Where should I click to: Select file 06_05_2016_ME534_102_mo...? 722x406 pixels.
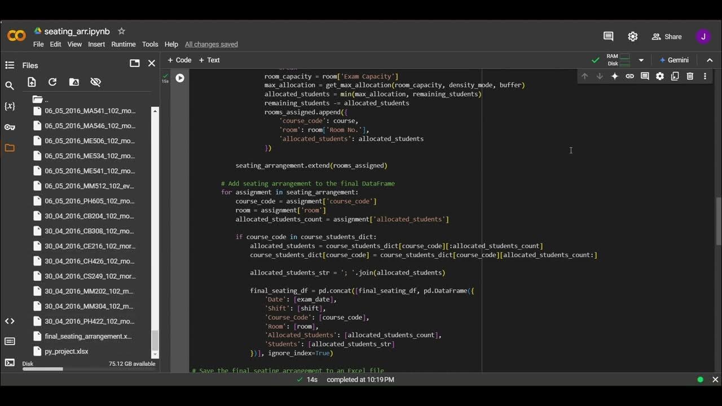tap(90, 156)
